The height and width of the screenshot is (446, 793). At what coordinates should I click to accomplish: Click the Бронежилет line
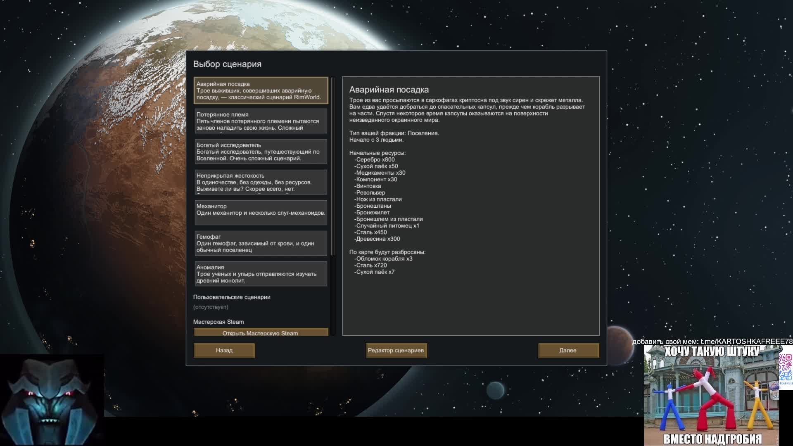[x=372, y=212]
